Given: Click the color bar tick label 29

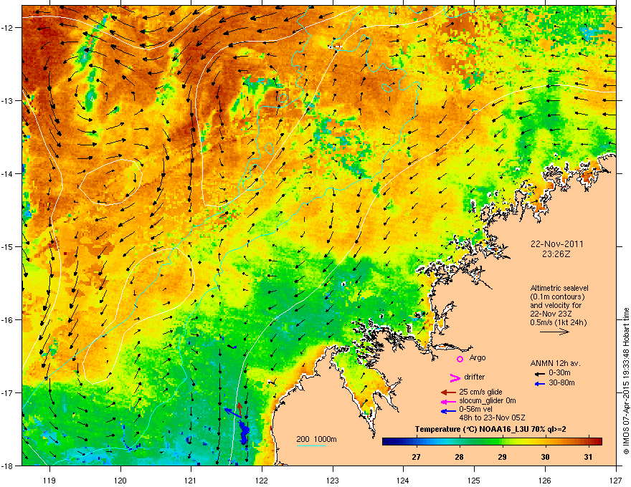Looking at the screenshot, I should pos(502,457).
